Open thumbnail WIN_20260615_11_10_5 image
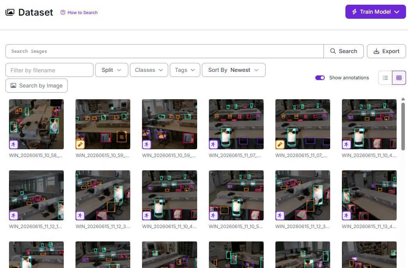This screenshot has width=408, height=268. pyautogui.click(x=236, y=195)
